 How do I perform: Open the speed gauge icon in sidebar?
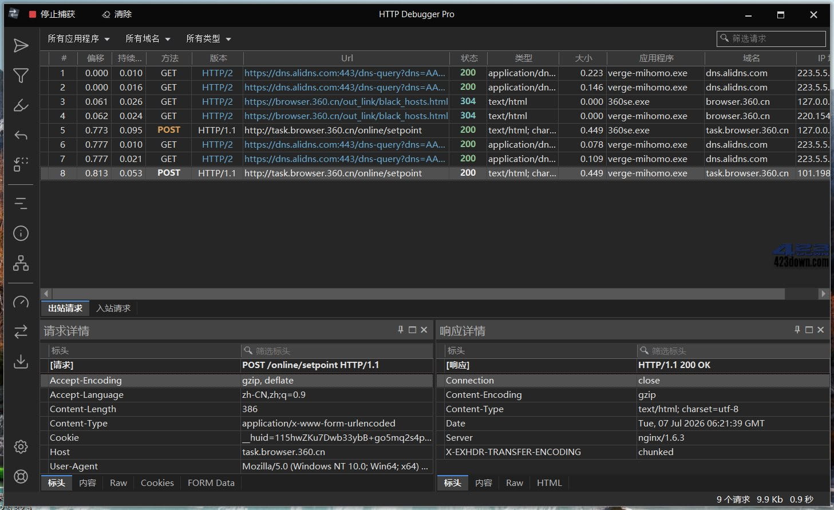click(21, 302)
